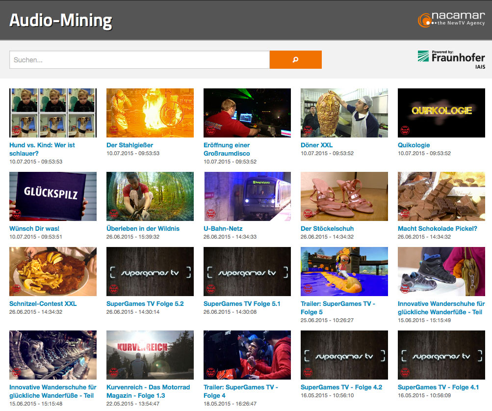Screen dimensions: 492x411
Task: Follow the 'Kurvenreich - Das Motorrad Magazin' link
Action: 148,391
